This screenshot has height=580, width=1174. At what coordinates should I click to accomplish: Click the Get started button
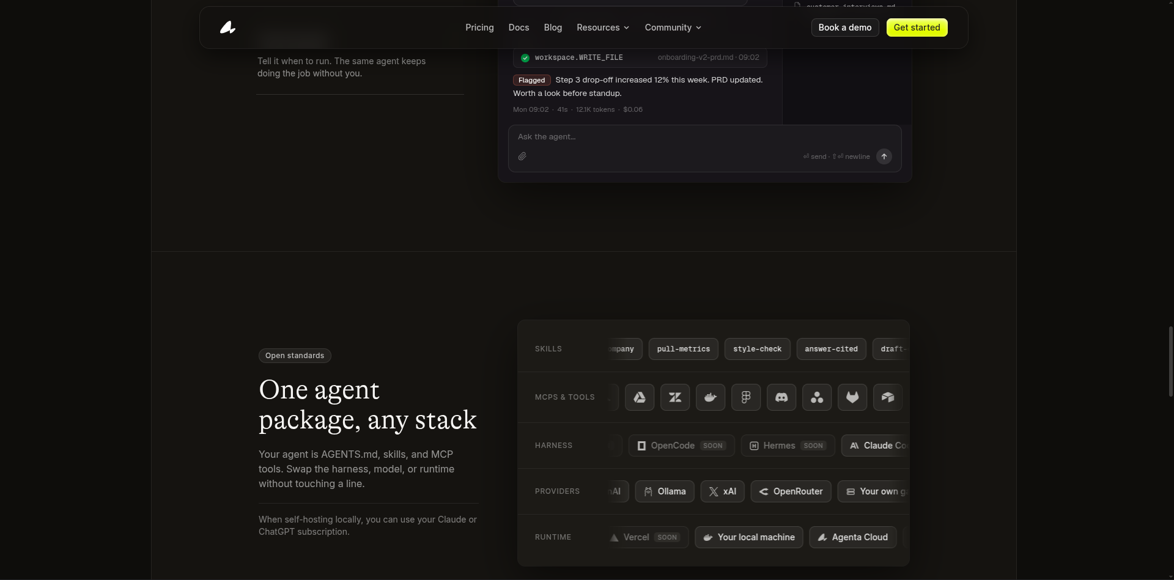click(917, 28)
